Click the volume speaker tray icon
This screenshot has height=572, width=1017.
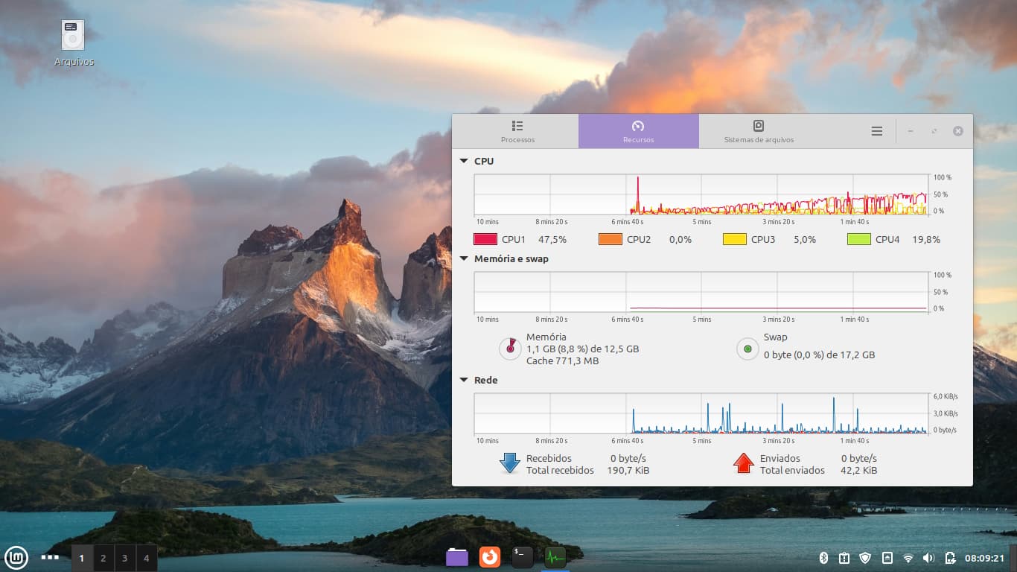(928, 558)
